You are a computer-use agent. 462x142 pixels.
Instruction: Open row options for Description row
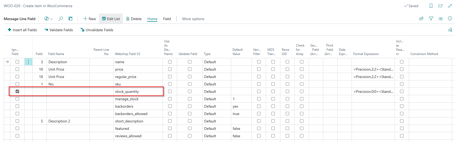28,62
